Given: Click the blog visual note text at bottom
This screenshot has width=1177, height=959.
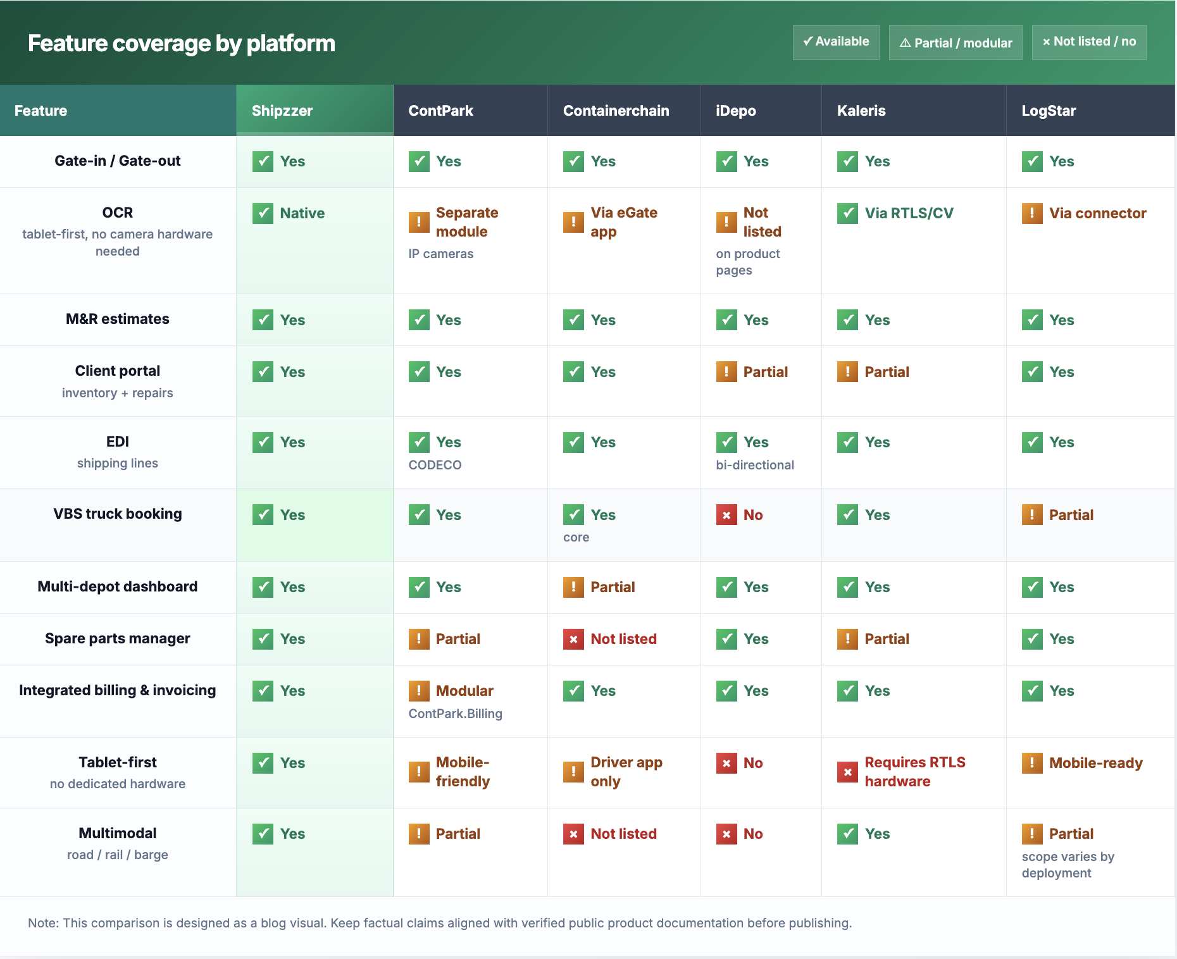Looking at the screenshot, I should click(x=440, y=923).
